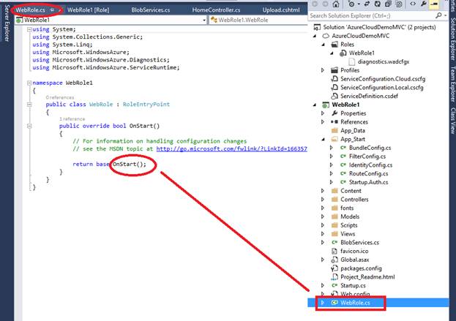Collapse the App_Start folder
This screenshot has width=456, height=321.
tap(324, 139)
